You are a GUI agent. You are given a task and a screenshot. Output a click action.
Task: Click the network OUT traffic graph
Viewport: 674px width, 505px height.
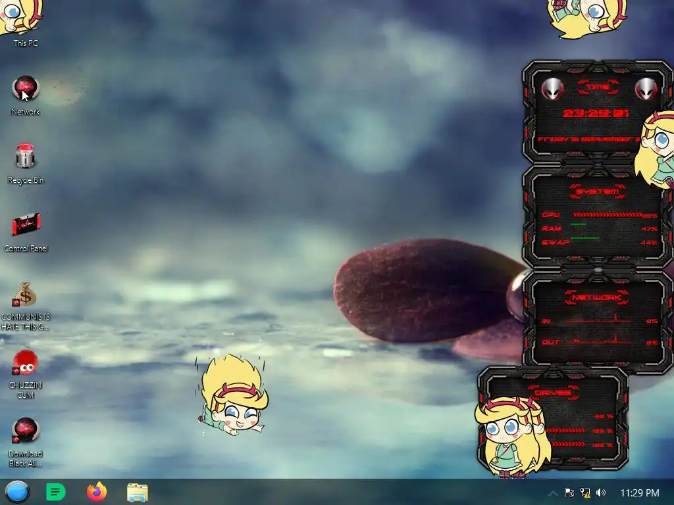pyautogui.click(x=599, y=340)
